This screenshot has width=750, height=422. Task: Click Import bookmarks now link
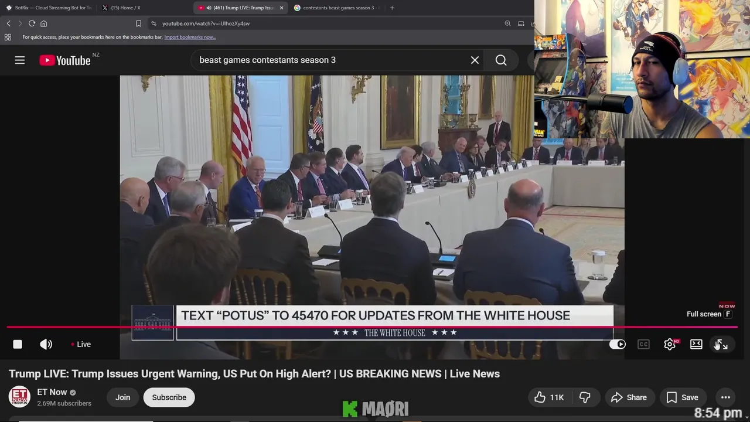point(190,37)
